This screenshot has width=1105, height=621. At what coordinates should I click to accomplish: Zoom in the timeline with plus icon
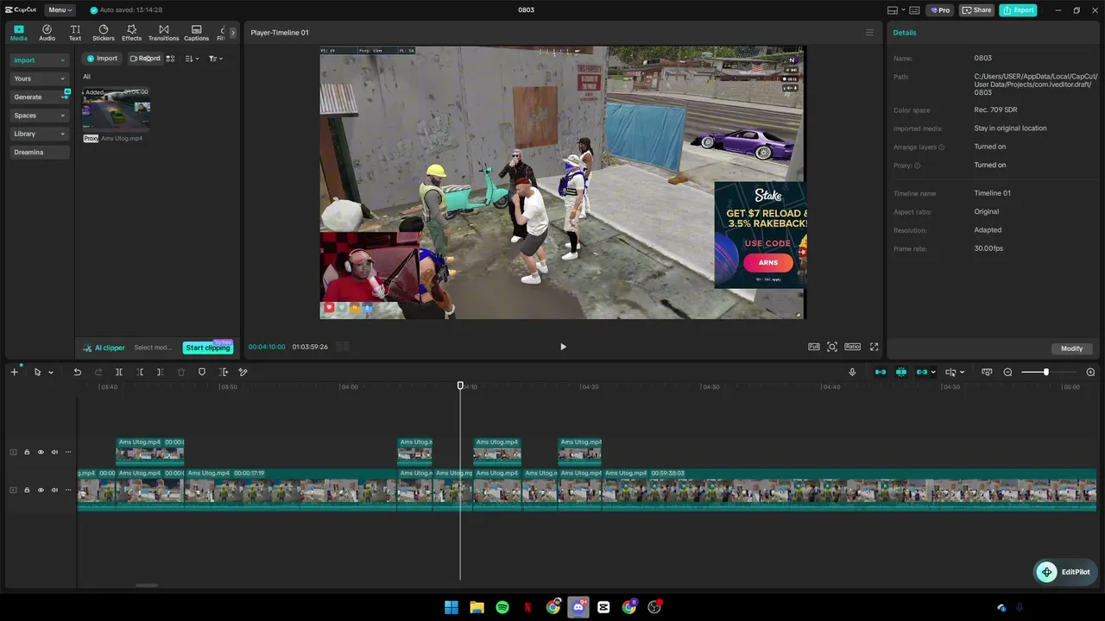point(1090,373)
